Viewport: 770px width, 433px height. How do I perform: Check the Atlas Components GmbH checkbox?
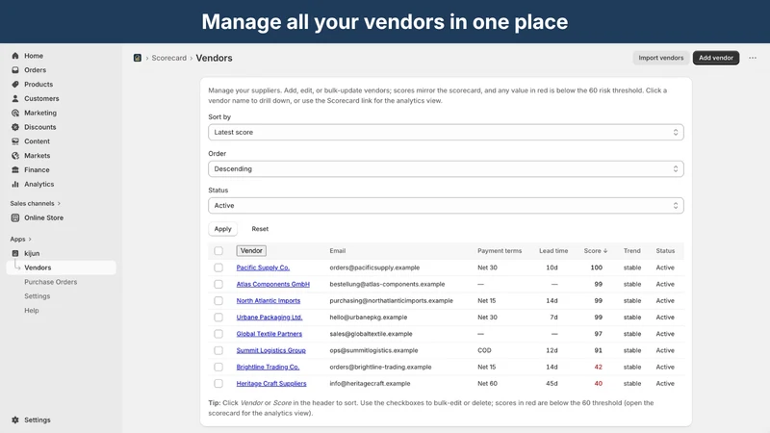click(x=218, y=284)
